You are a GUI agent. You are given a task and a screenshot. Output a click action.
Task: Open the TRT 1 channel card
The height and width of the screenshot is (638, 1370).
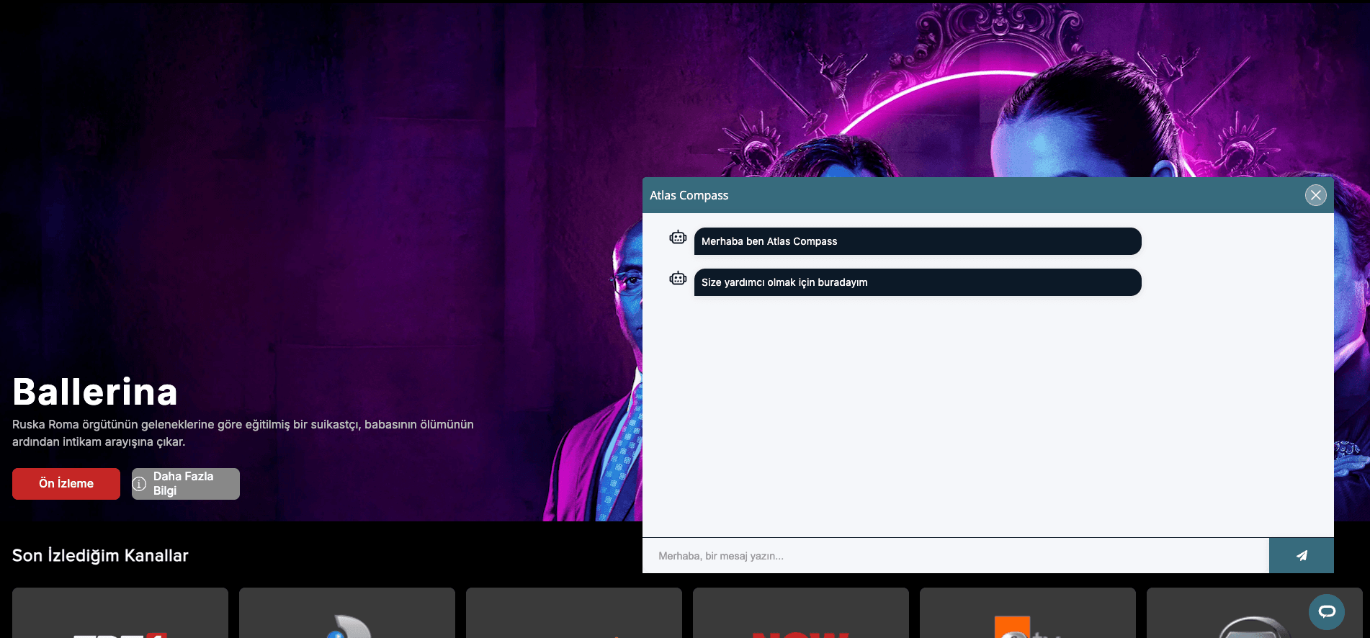tap(120, 614)
